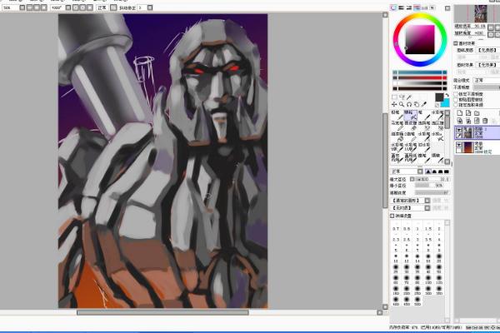500x333 pixels.
Task: Pick brush size 100
Action: click(428, 279)
